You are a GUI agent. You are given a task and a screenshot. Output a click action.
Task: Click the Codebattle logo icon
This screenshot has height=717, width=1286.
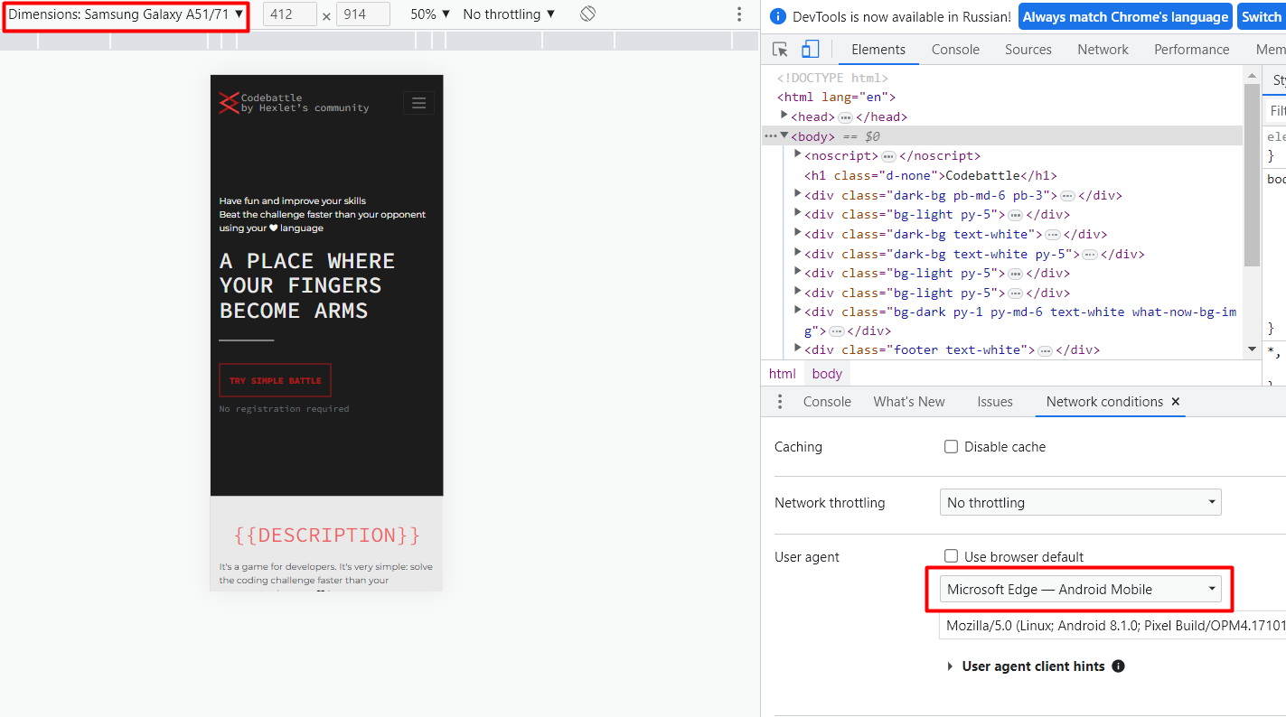click(229, 103)
